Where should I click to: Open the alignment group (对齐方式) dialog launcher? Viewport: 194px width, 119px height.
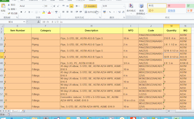(100, 18)
